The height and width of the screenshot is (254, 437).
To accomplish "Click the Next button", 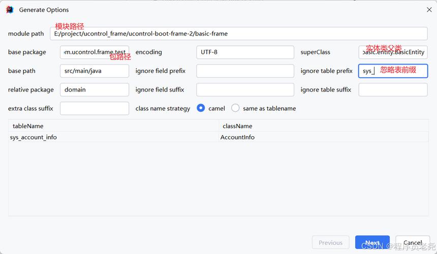I will coord(372,242).
